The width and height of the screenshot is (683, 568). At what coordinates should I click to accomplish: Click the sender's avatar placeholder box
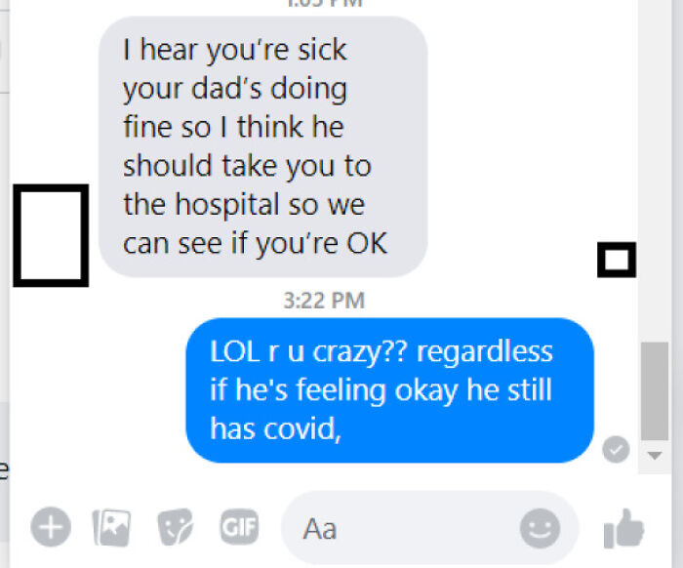click(x=51, y=235)
